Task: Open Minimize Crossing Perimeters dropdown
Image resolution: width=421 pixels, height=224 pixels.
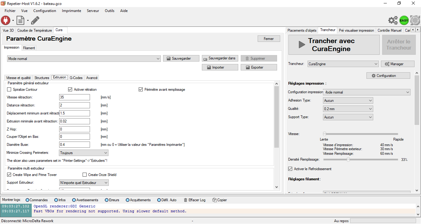Action: click(x=84, y=153)
